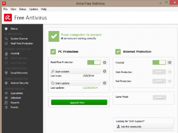Click the Reports clipboard icon in sidebar
Image resolution: width=178 pixels, height=133 pixels.
coord(6,102)
